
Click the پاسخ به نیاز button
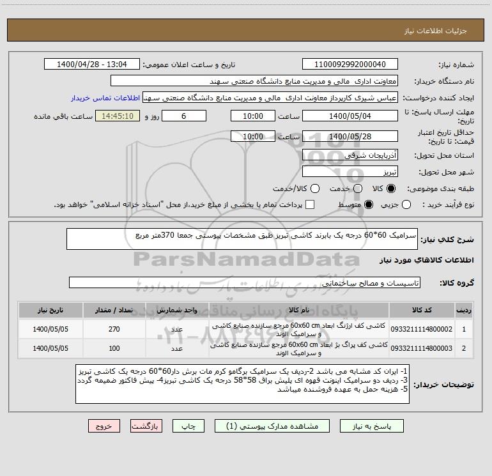(371, 426)
